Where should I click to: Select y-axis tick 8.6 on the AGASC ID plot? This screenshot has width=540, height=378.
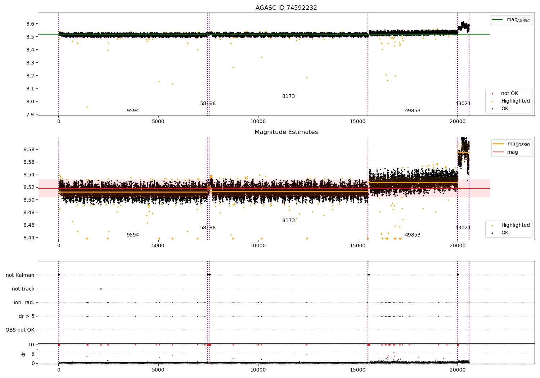tap(30, 24)
